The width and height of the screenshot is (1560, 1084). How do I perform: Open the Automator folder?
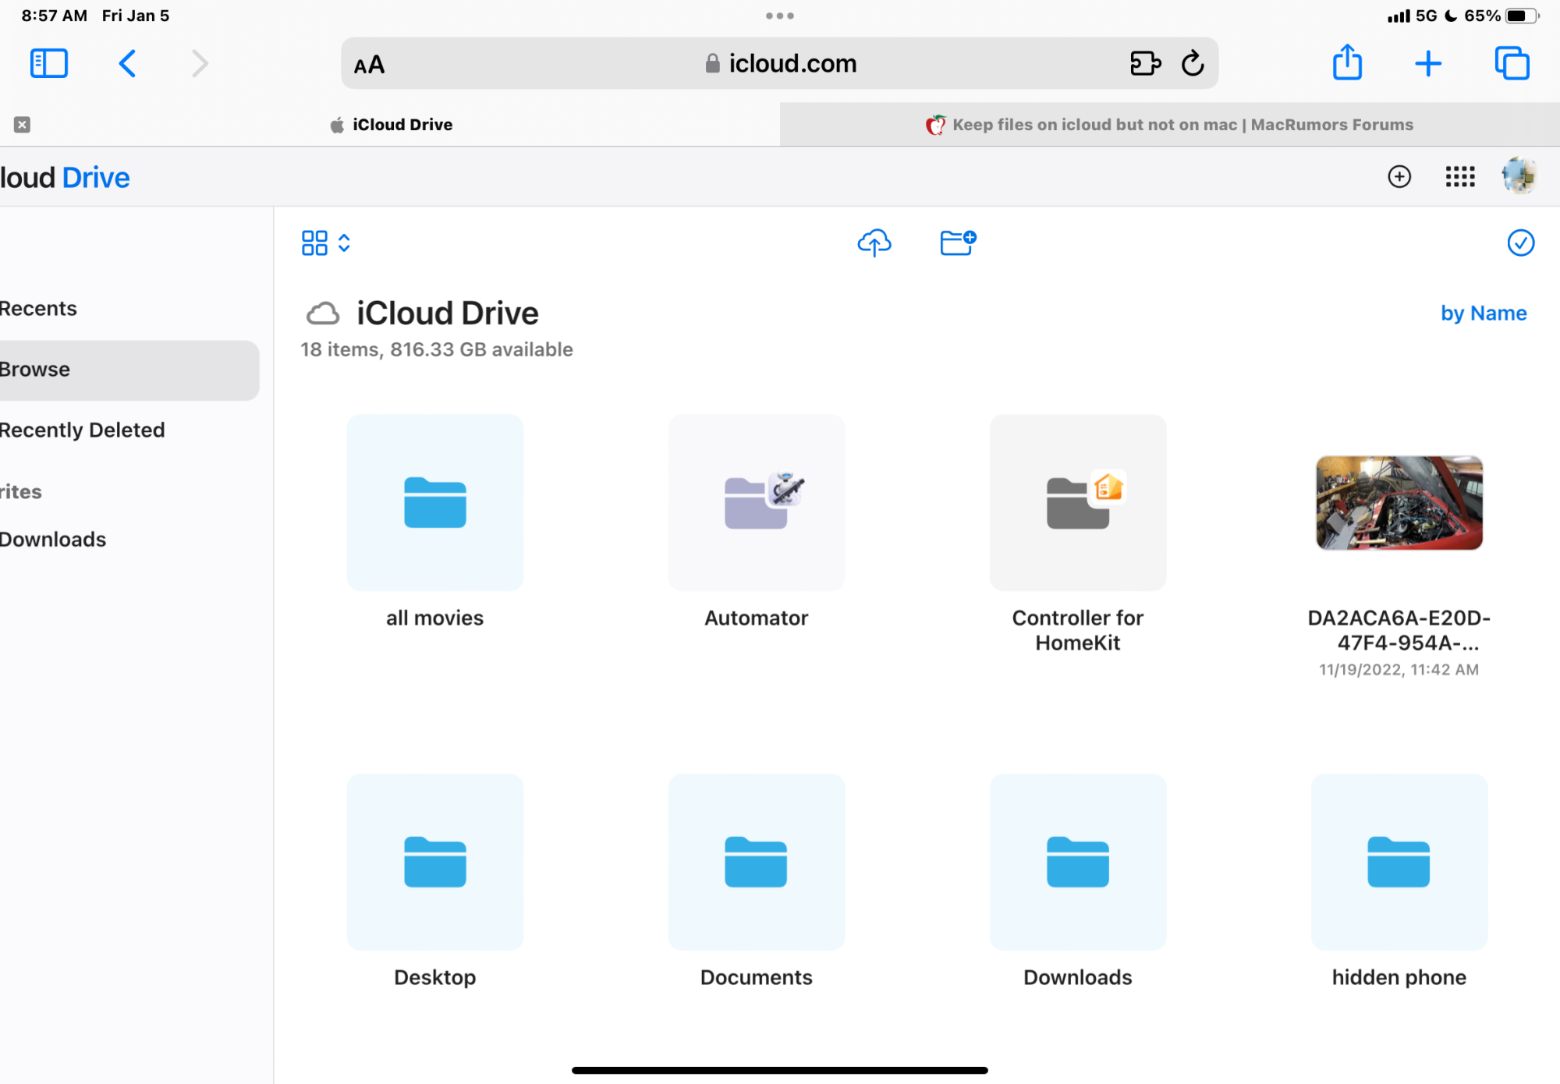pyautogui.click(x=756, y=503)
